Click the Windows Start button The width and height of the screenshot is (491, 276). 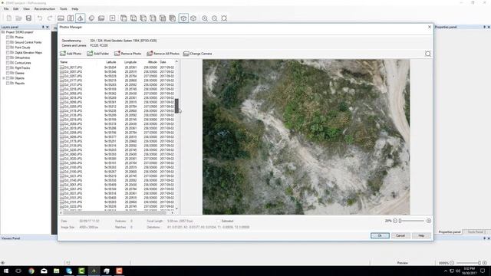(5, 271)
